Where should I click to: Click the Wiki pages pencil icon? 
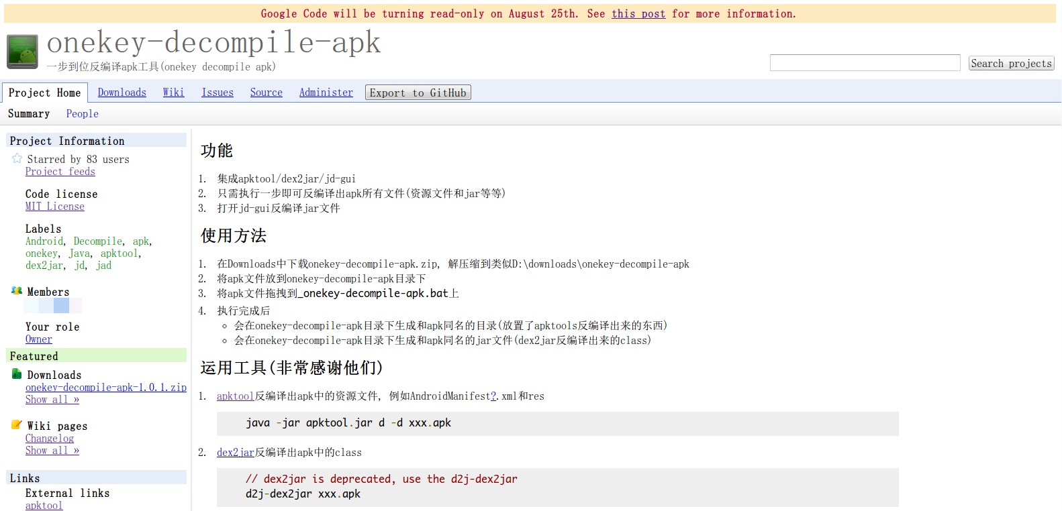[17, 424]
